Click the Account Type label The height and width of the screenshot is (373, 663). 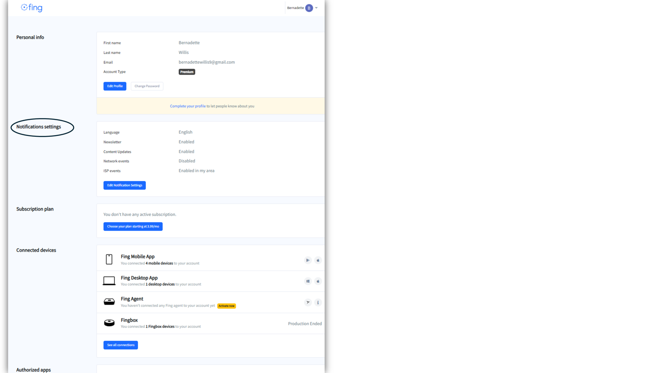pos(114,72)
